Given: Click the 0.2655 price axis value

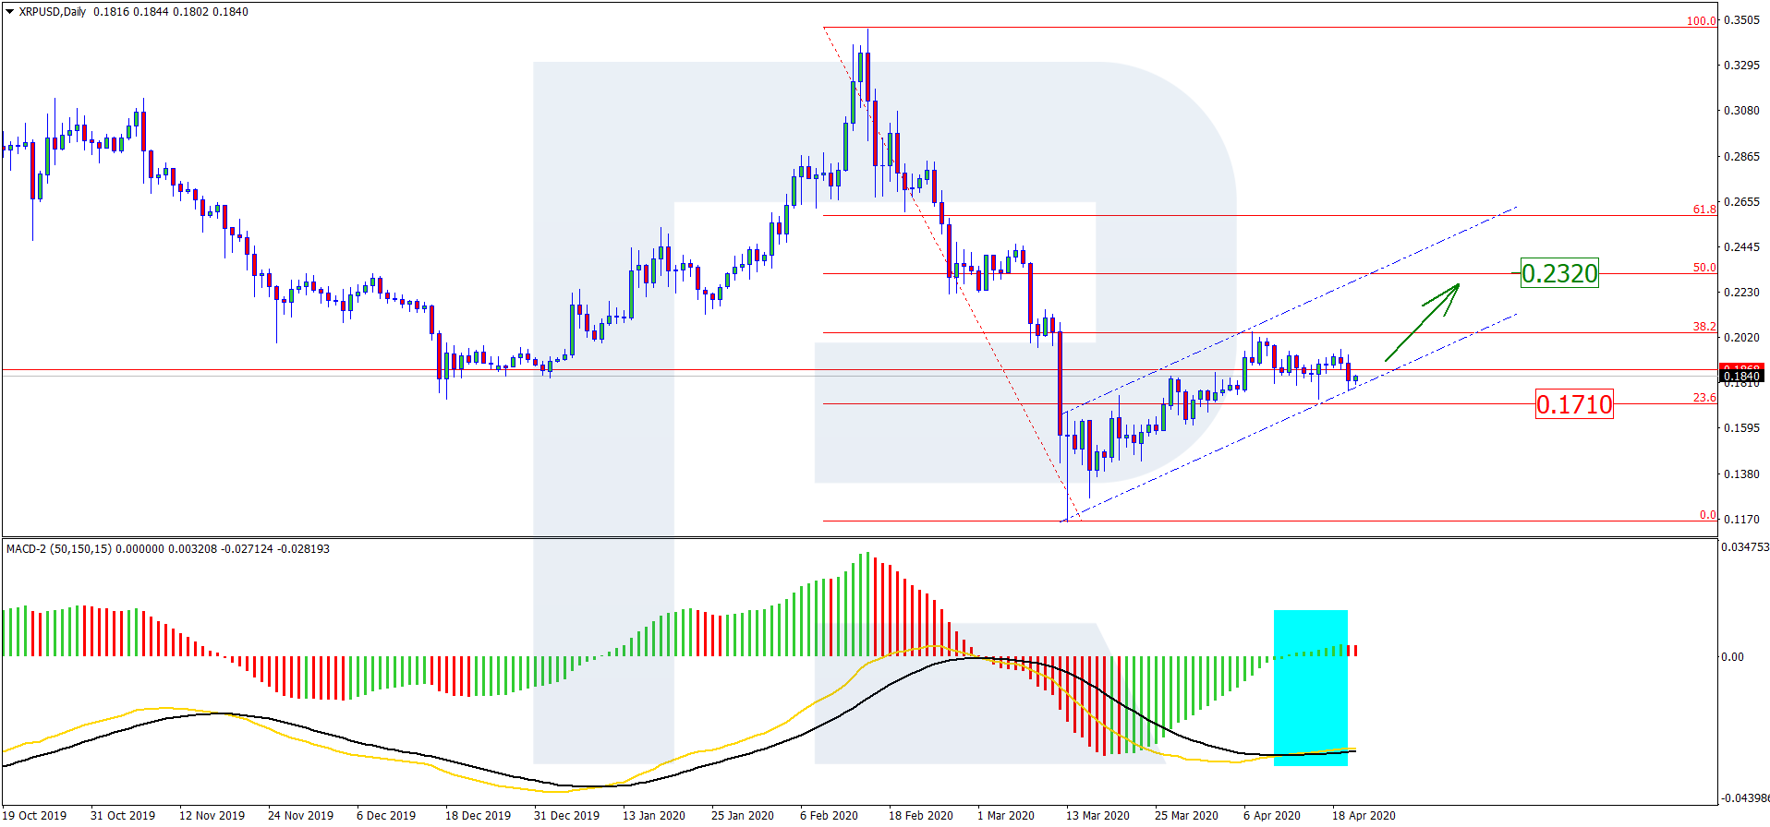Looking at the screenshot, I should click(x=1741, y=202).
